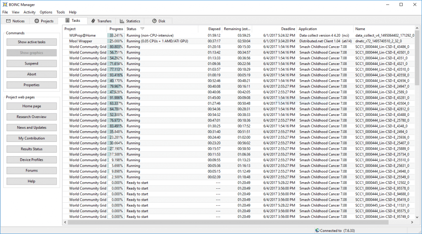Open the Tools menu
Viewport: 422px width, 234px height.
[61, 12]
